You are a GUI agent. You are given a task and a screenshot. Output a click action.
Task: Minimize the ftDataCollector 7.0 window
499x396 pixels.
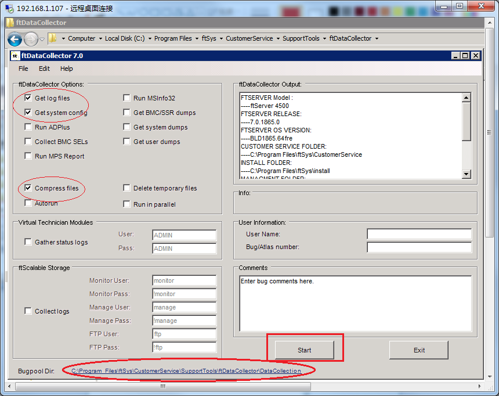(x=455, y=56)
